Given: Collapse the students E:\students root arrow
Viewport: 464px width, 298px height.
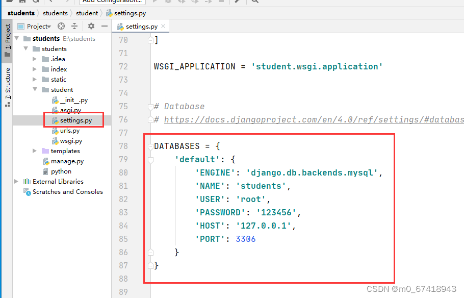Looking at the screenshot, I should click(x=17, y=38).
